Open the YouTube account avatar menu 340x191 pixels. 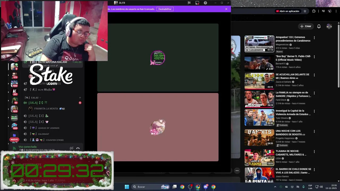point(329,26)
